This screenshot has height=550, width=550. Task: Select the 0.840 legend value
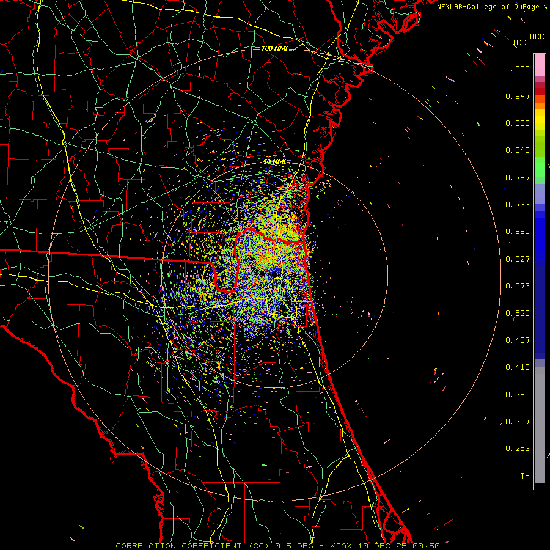pyautogui.click(x=518, y=150)
